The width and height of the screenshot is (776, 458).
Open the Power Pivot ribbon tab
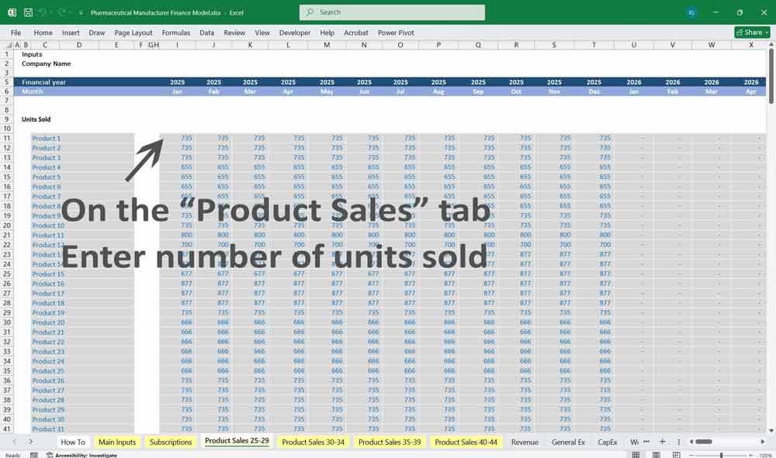396,33
